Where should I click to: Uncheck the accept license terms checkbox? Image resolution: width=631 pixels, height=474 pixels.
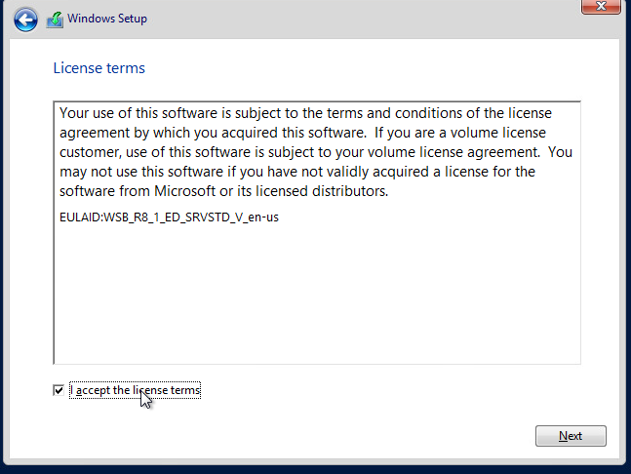59,390
